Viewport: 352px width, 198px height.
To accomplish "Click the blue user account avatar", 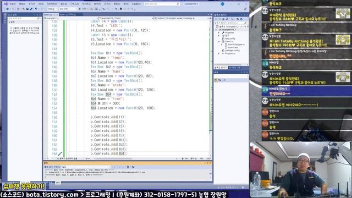I will 222,4.
